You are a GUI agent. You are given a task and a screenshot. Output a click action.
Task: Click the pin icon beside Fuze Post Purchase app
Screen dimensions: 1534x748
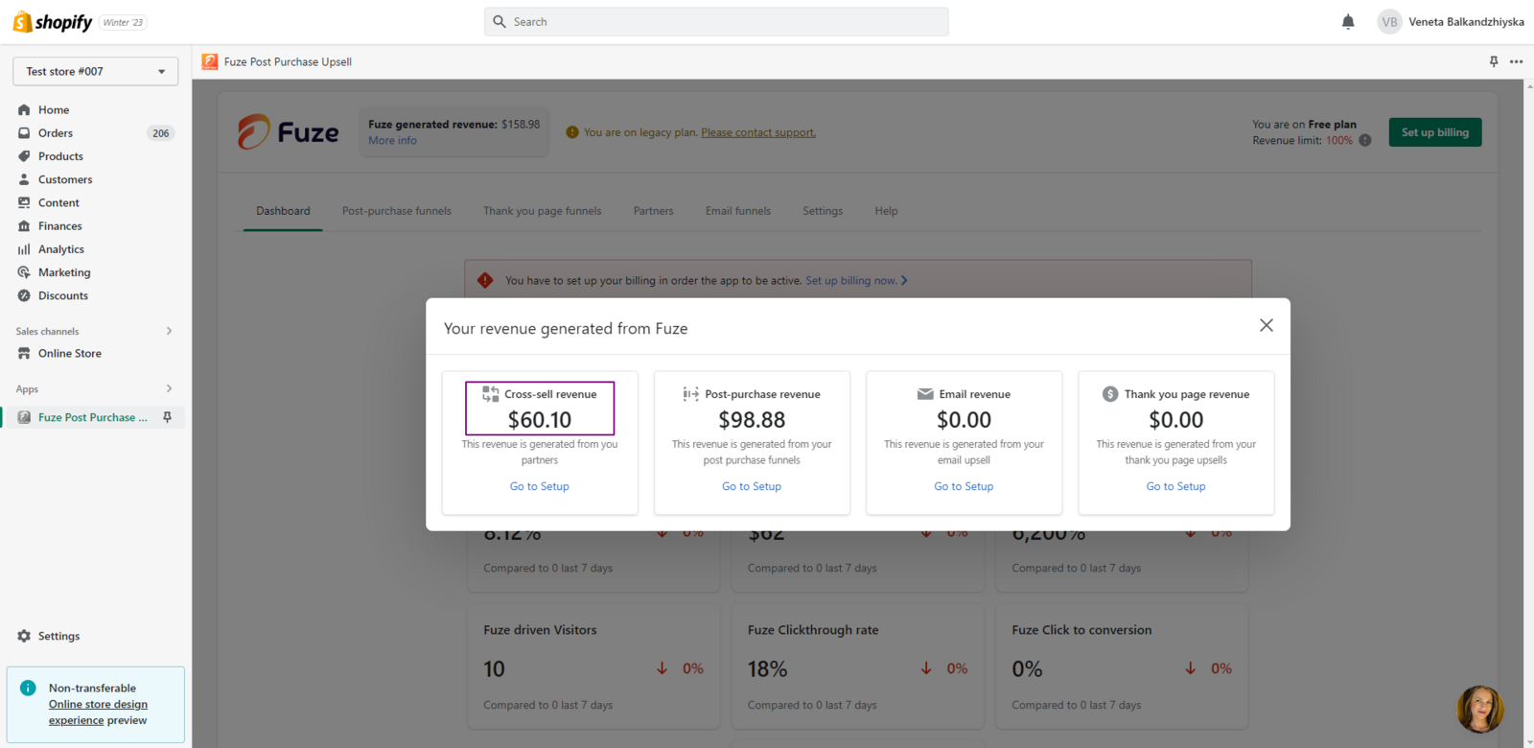coord(168,417)
